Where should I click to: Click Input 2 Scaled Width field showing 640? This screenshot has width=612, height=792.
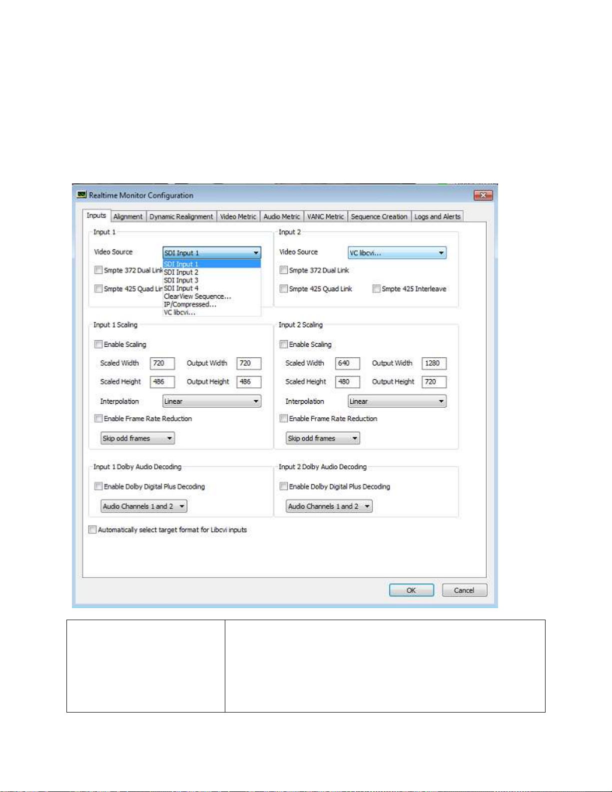coord(348,363)
